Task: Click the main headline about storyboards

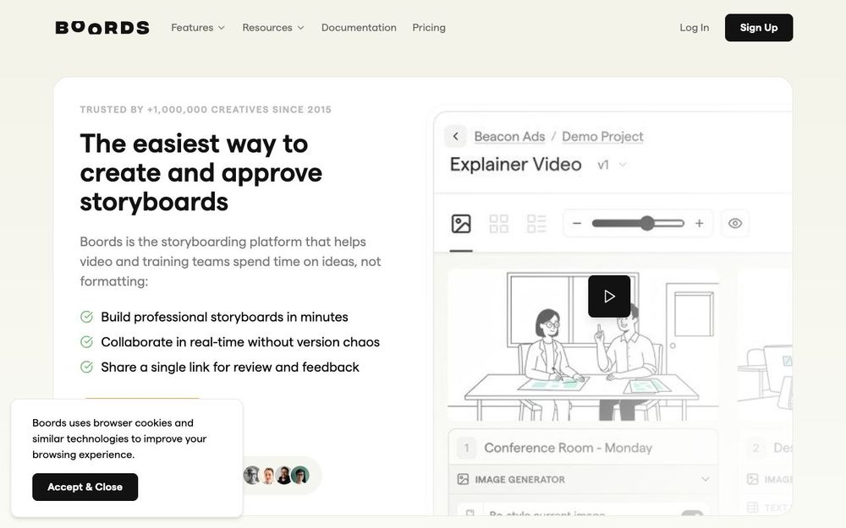Action: click(x=201, y=172)
